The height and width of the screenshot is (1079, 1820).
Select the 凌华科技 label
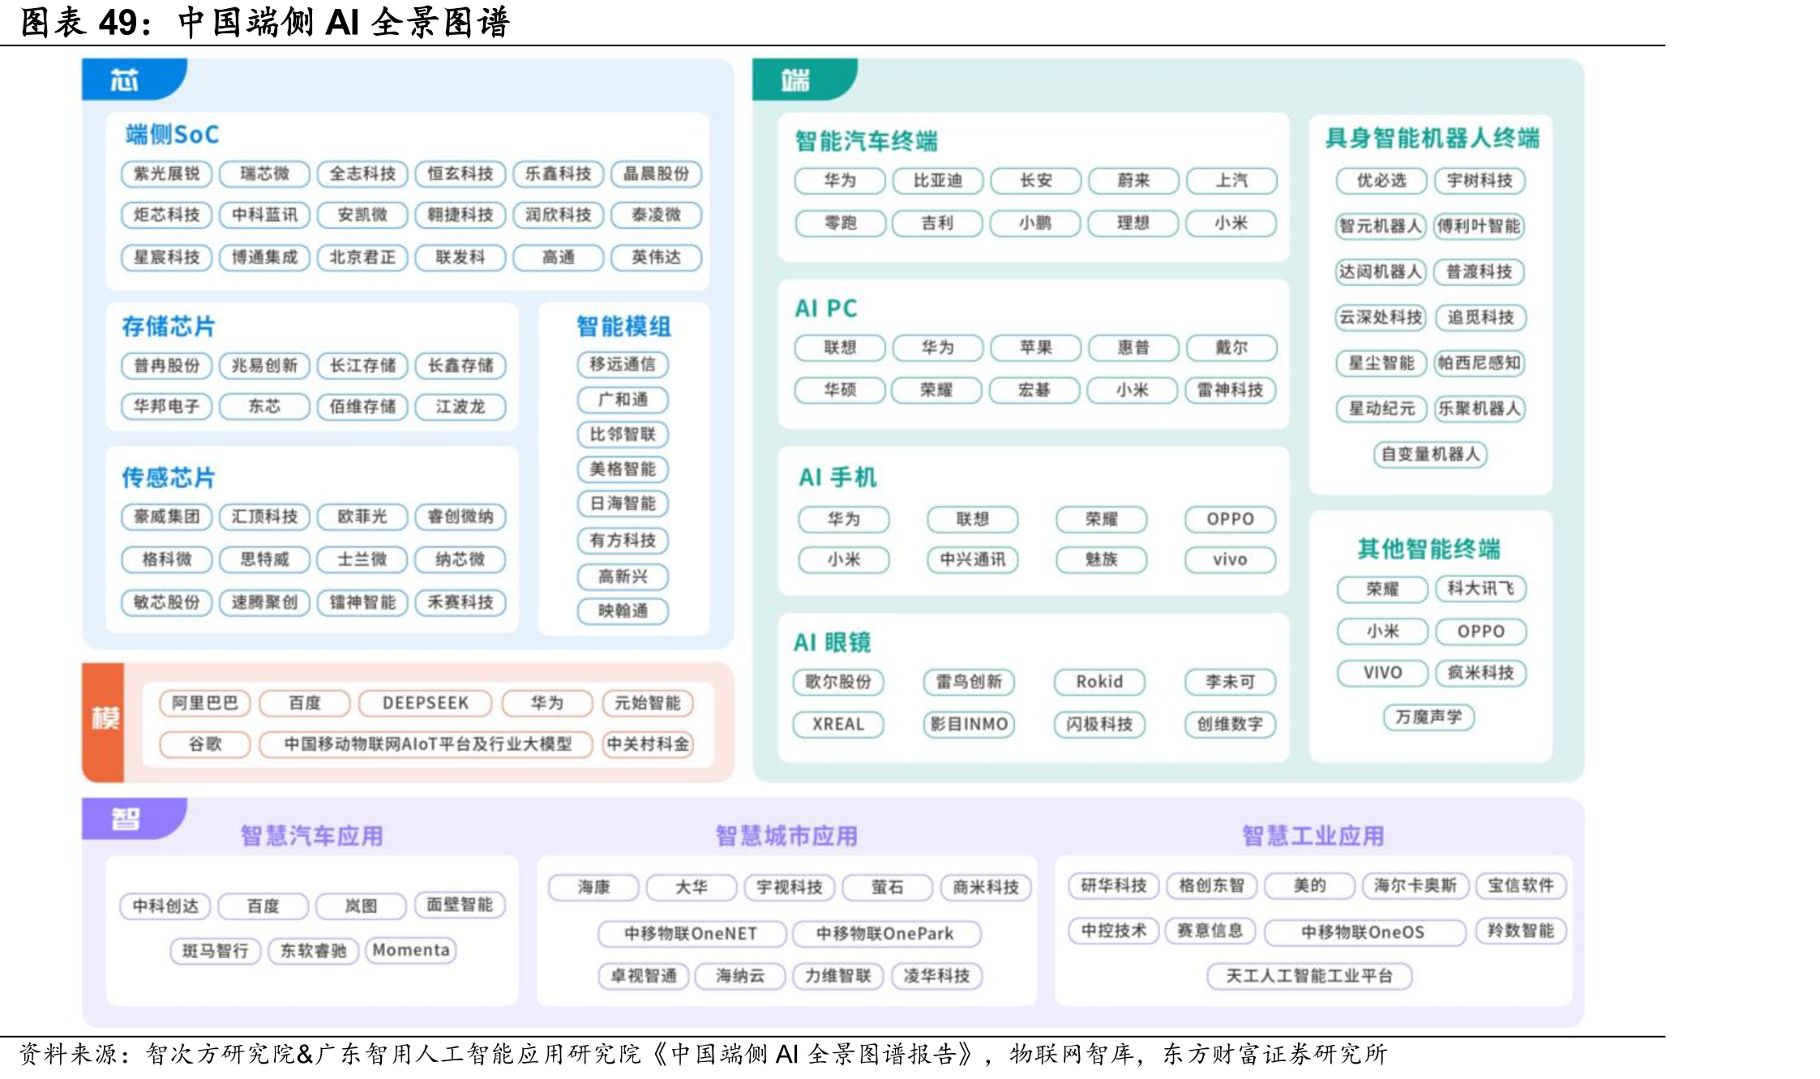tap(937, 976)
